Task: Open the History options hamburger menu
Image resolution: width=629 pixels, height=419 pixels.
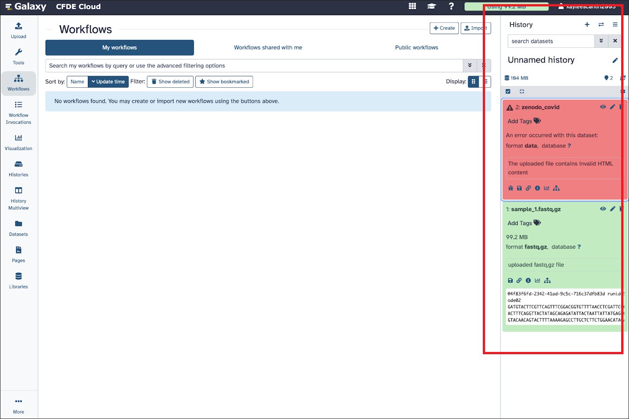Action: pyautogui.click(x=615, y=25)
